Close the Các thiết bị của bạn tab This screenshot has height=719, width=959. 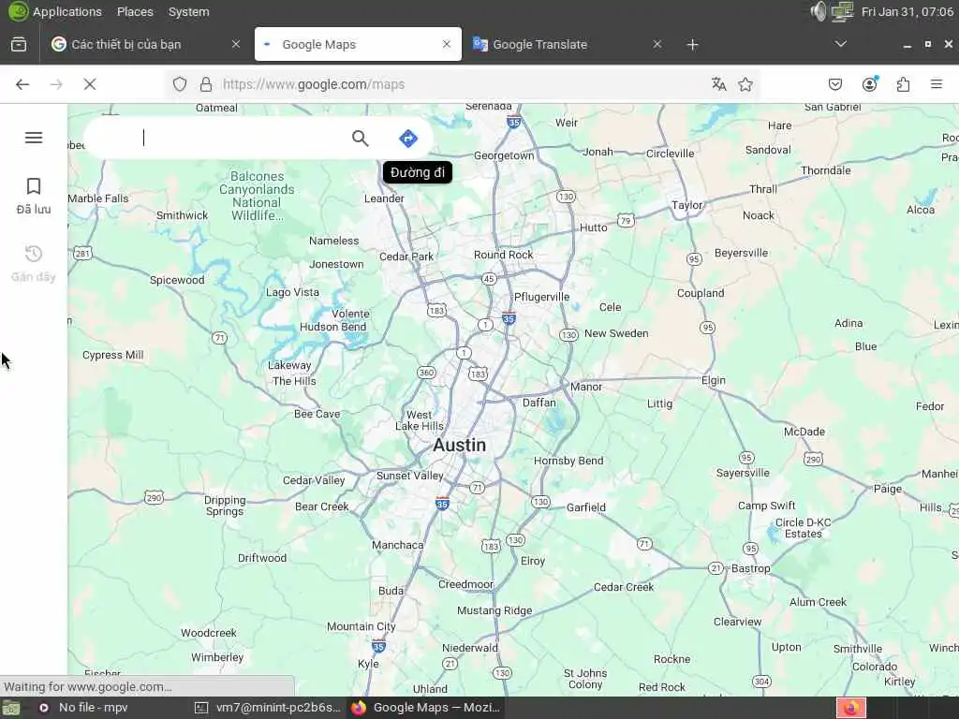pos(235,44)
